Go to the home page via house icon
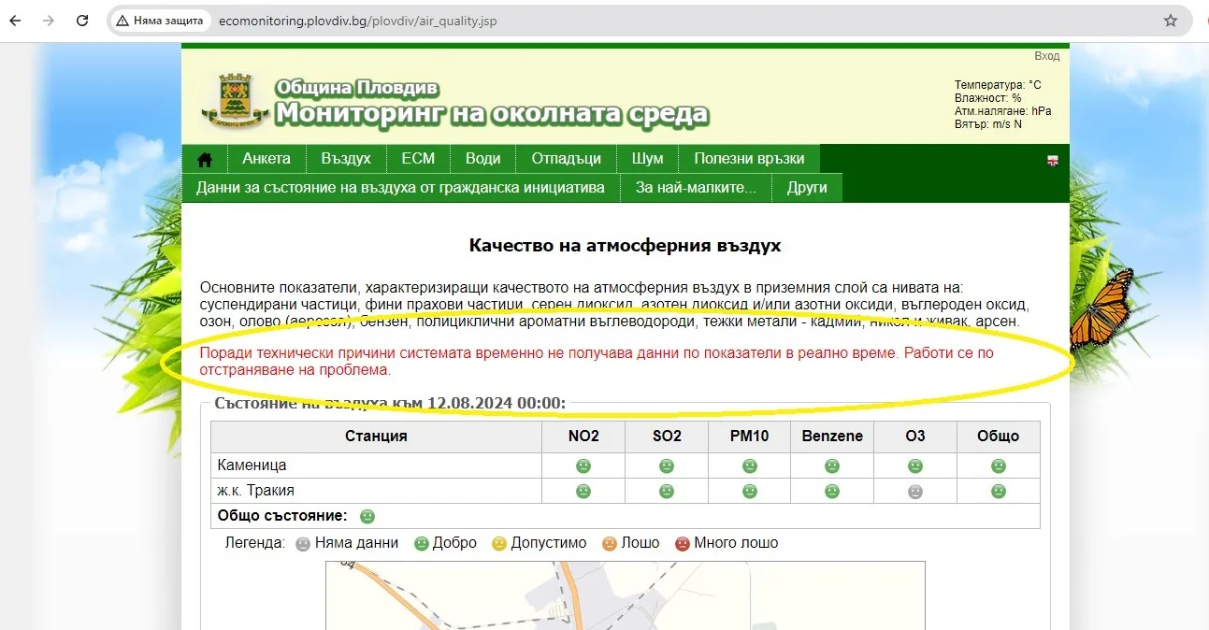This screenshot has height=630, width=1209. coord(205,159)
